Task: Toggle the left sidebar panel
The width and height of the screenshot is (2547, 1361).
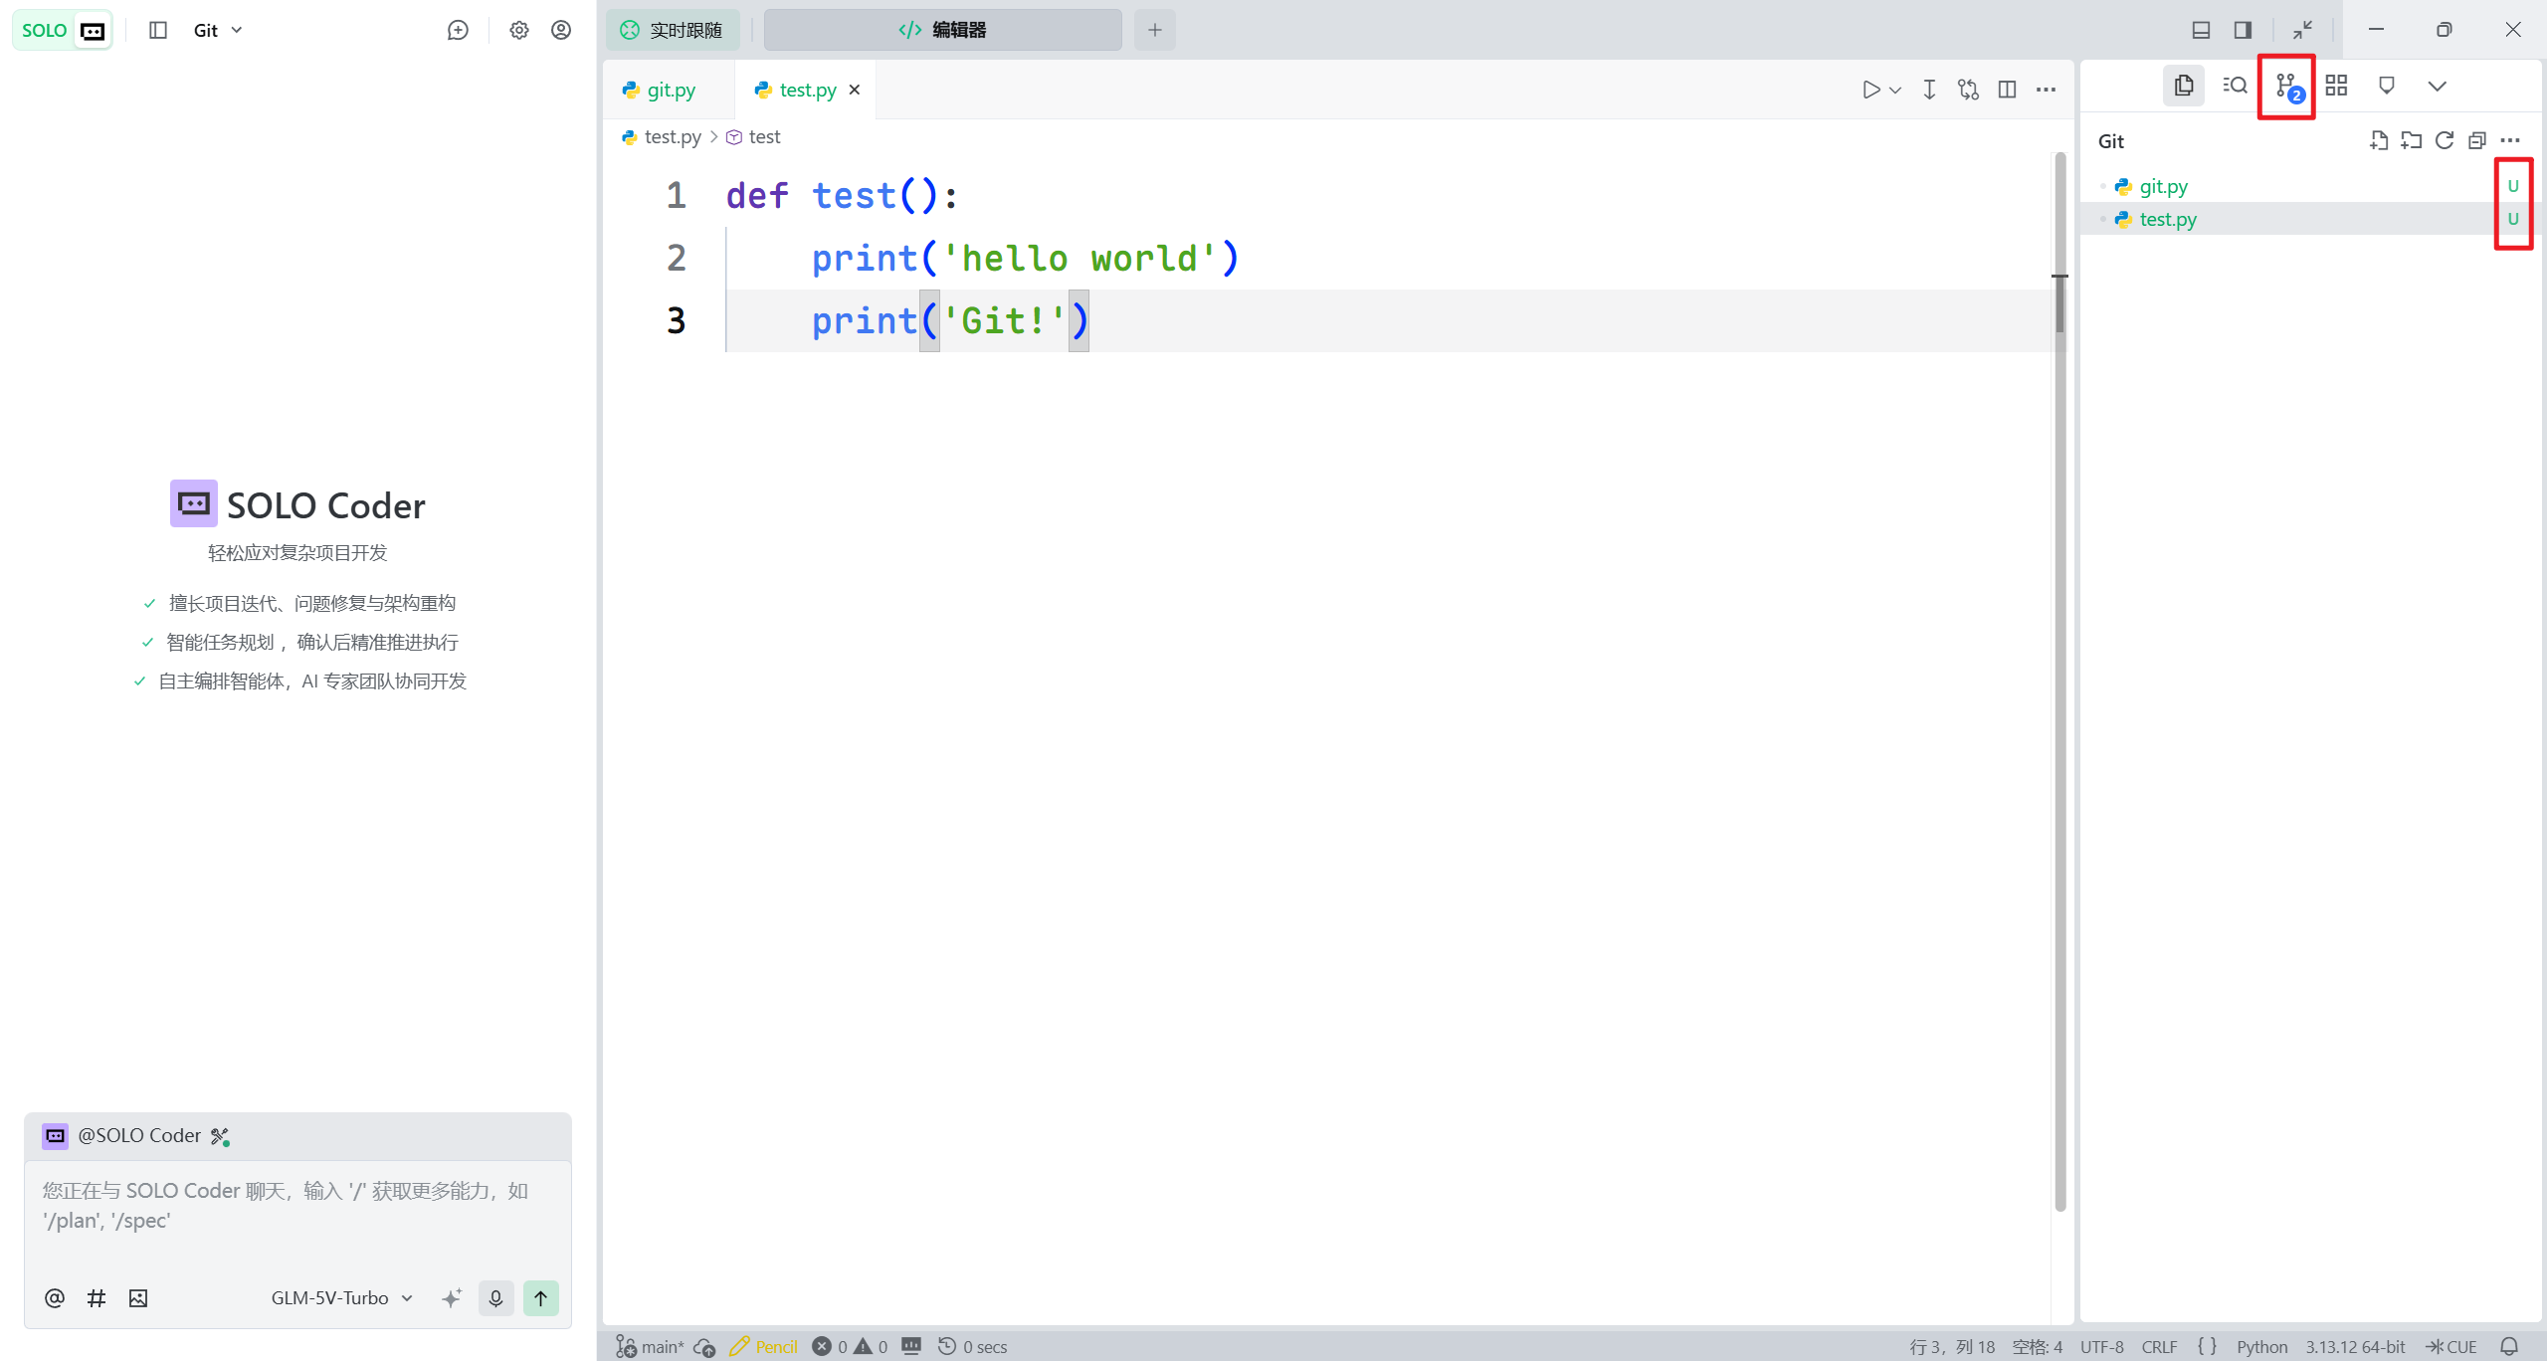Action: pos(158,30)
